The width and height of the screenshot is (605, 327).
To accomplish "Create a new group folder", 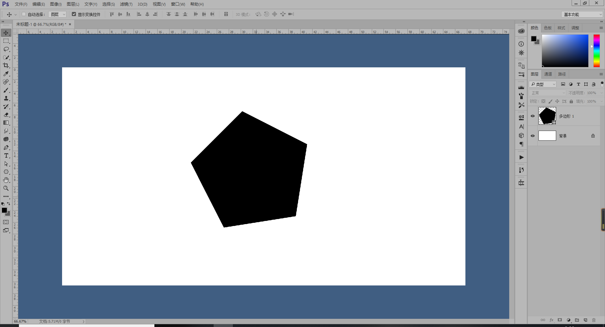I will [x=577, y=320].
